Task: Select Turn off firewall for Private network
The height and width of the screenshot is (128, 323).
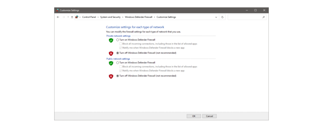Action: (118, 53)
